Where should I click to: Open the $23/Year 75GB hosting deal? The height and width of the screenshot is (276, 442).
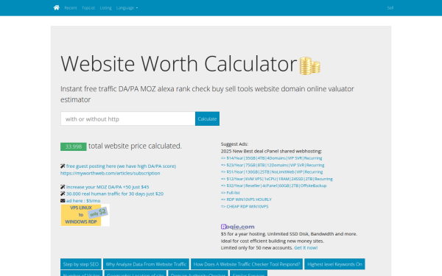point(273,165)
